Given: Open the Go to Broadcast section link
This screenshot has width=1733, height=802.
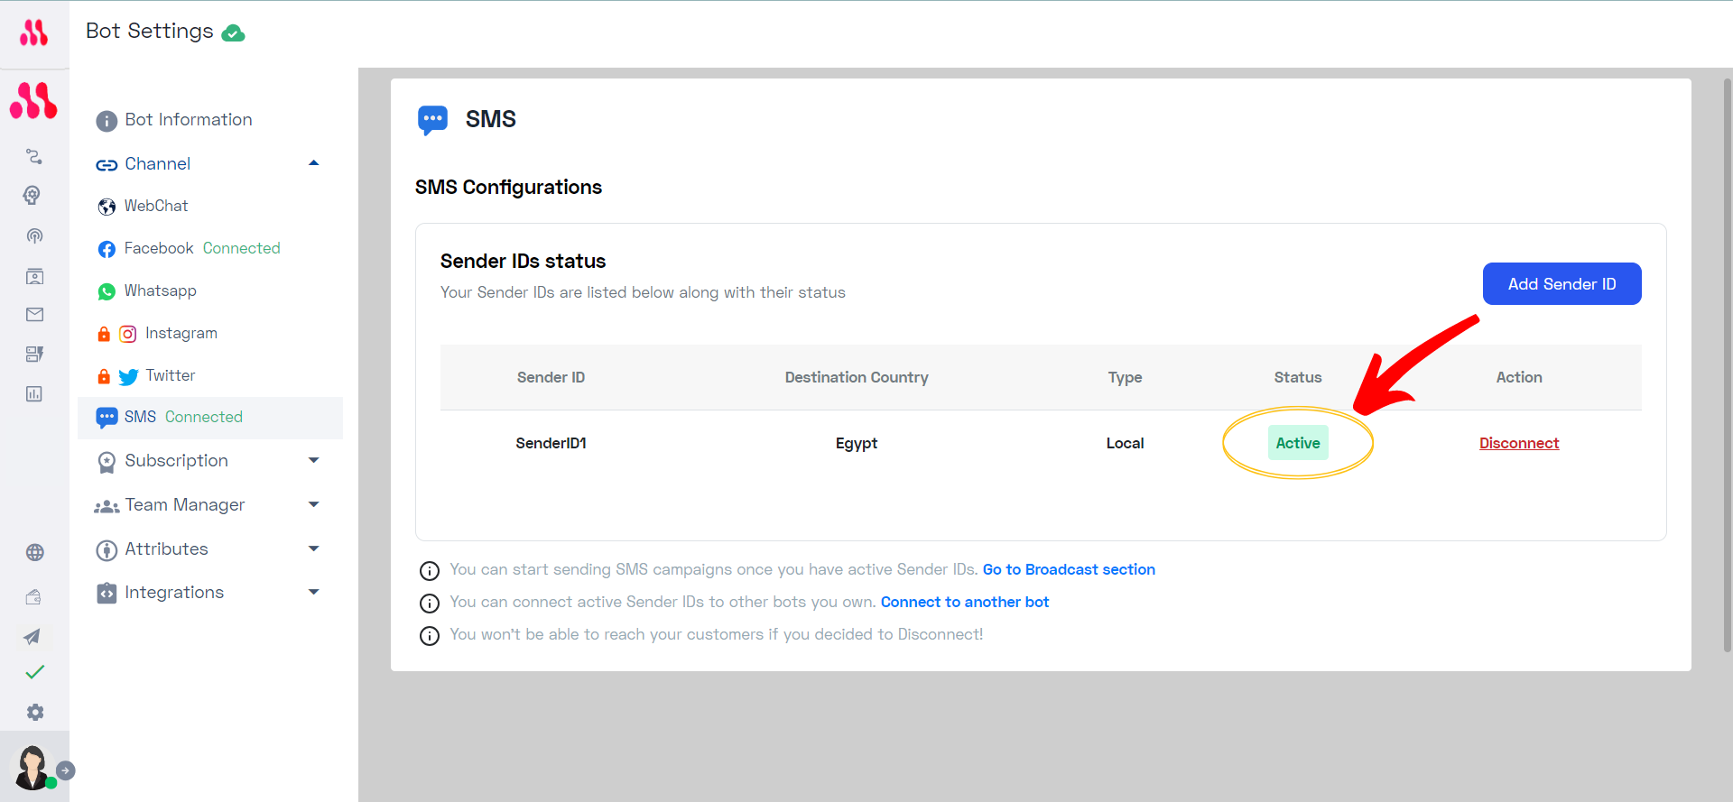Looking at the screenshot, I should [1069, 569].
